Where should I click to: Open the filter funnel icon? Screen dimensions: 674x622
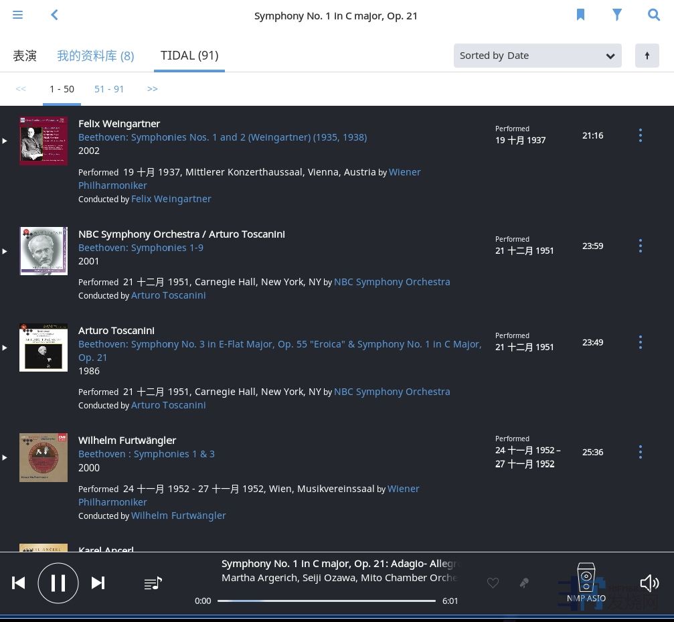(617, 15)
